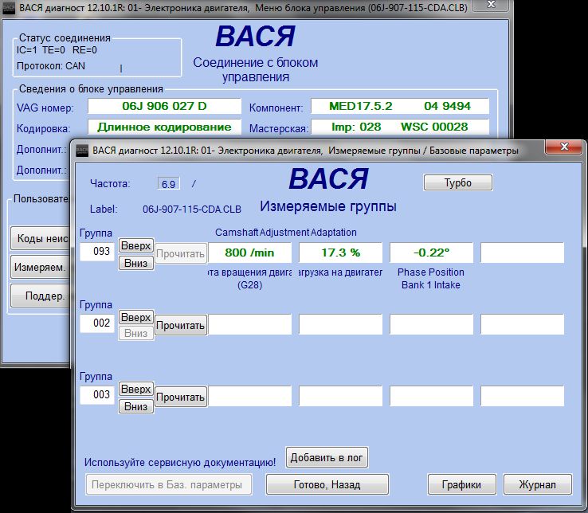This screenshot has width=588, height=513.
Task: Click the group 093 number field
Action: click(x=97, y=251)
